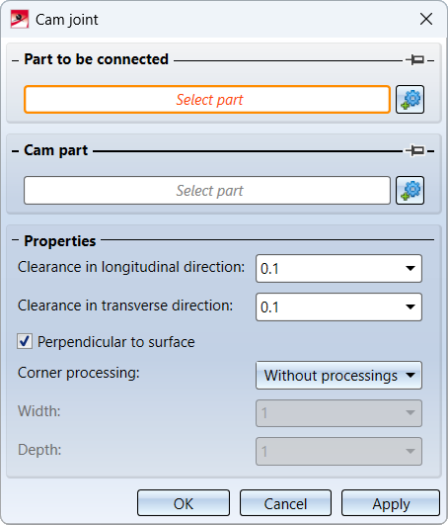Click the Cam joint app icon in title bar

(20, 20)
